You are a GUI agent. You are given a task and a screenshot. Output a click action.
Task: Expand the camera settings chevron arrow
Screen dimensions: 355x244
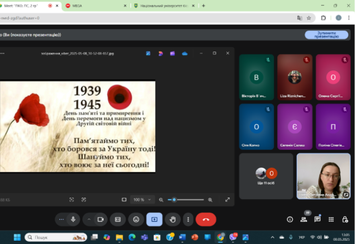[89, 220]
